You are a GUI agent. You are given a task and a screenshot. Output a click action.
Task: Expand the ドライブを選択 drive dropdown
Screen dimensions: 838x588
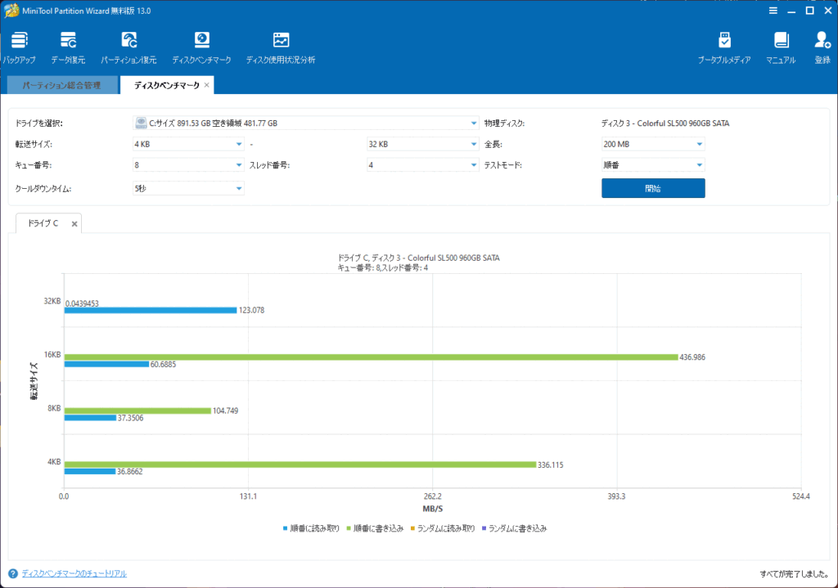coord(305,123)
